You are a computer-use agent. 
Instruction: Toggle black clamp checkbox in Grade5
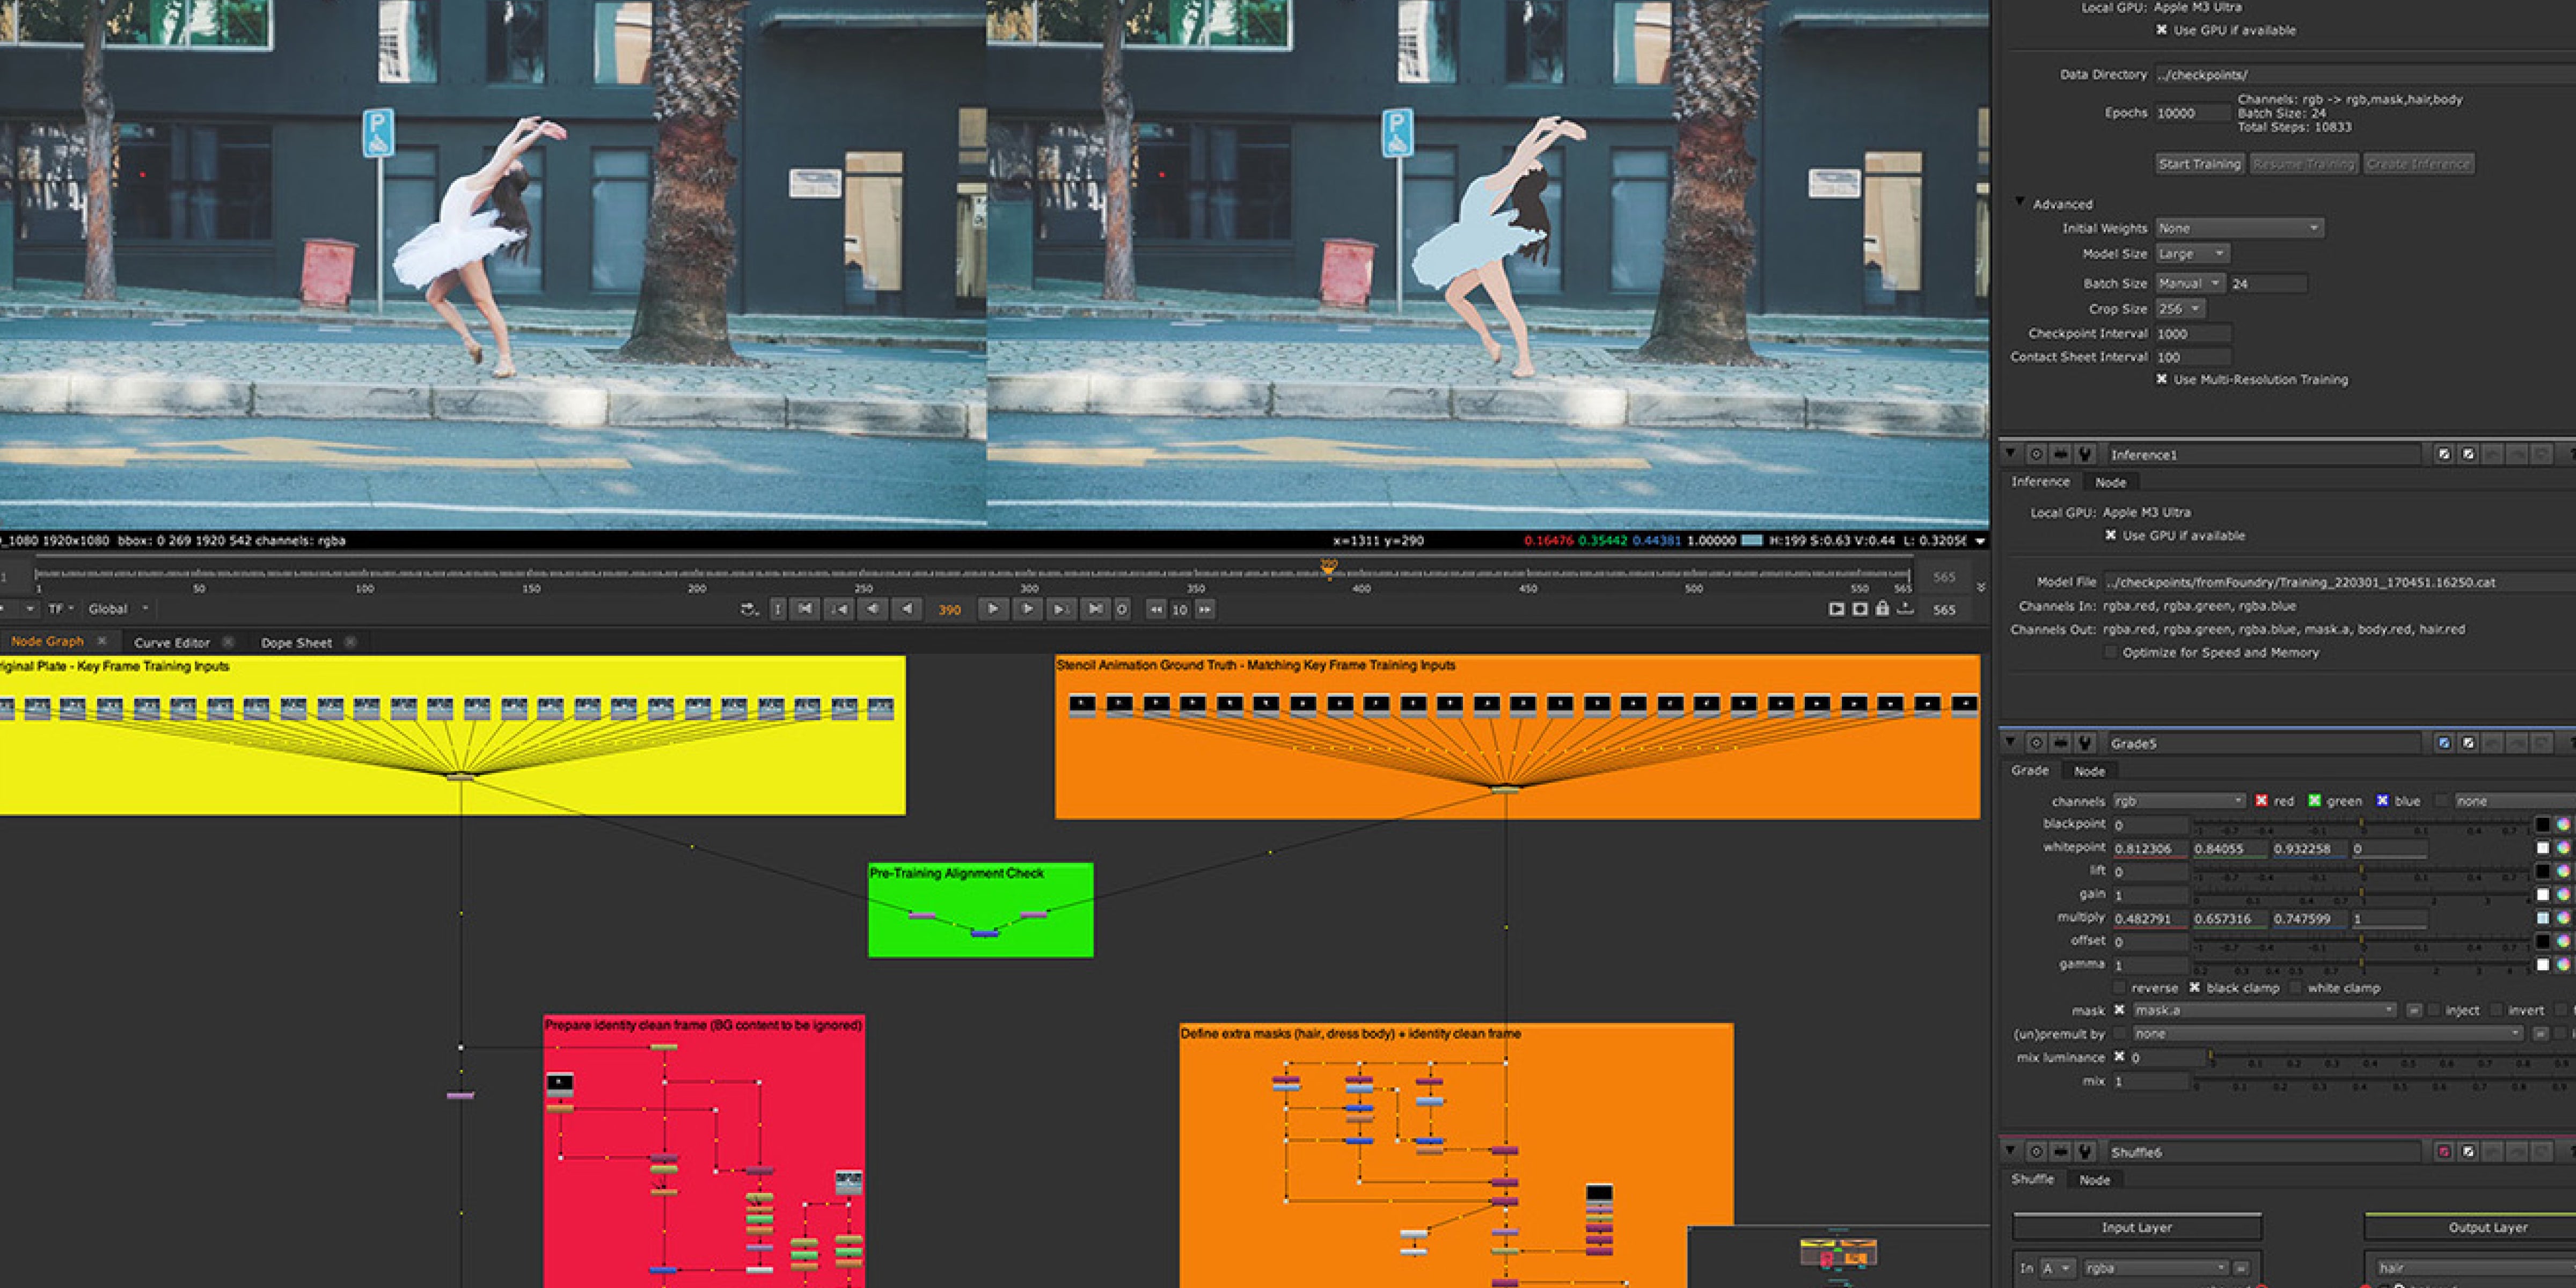pyautogui.click(x=2194, y=988)
